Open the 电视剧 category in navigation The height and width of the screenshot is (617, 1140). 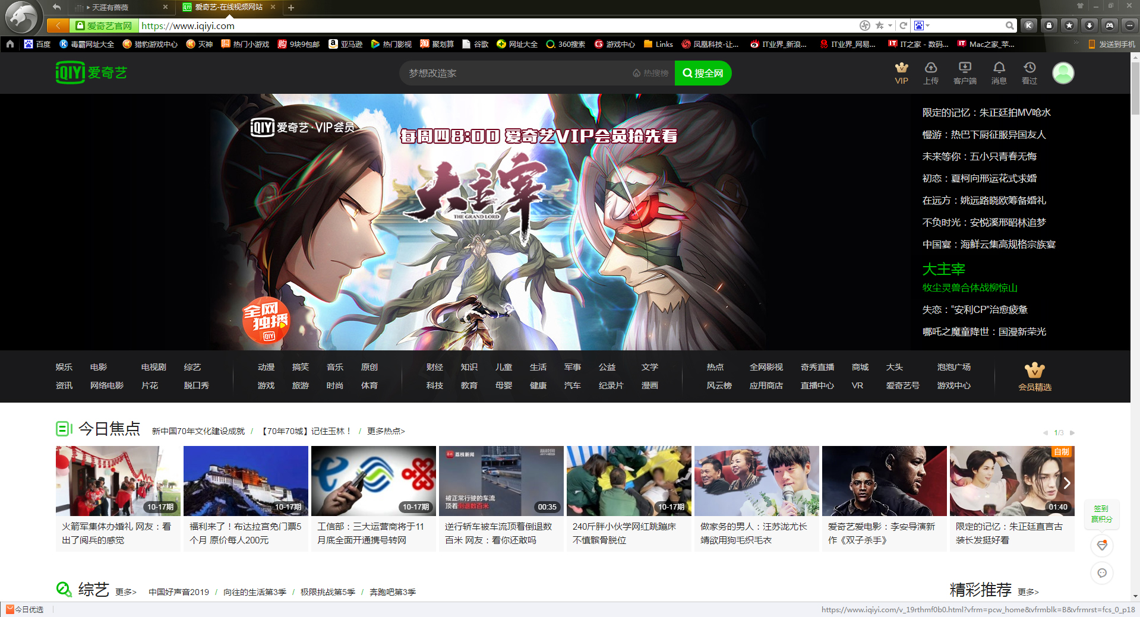pyautogui.click(x=153, y=367)
